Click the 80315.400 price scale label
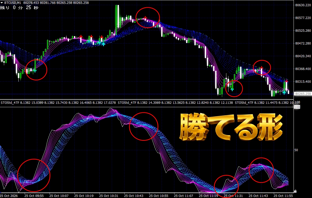The width and height of the screenshot is (312, 198). 303,82
